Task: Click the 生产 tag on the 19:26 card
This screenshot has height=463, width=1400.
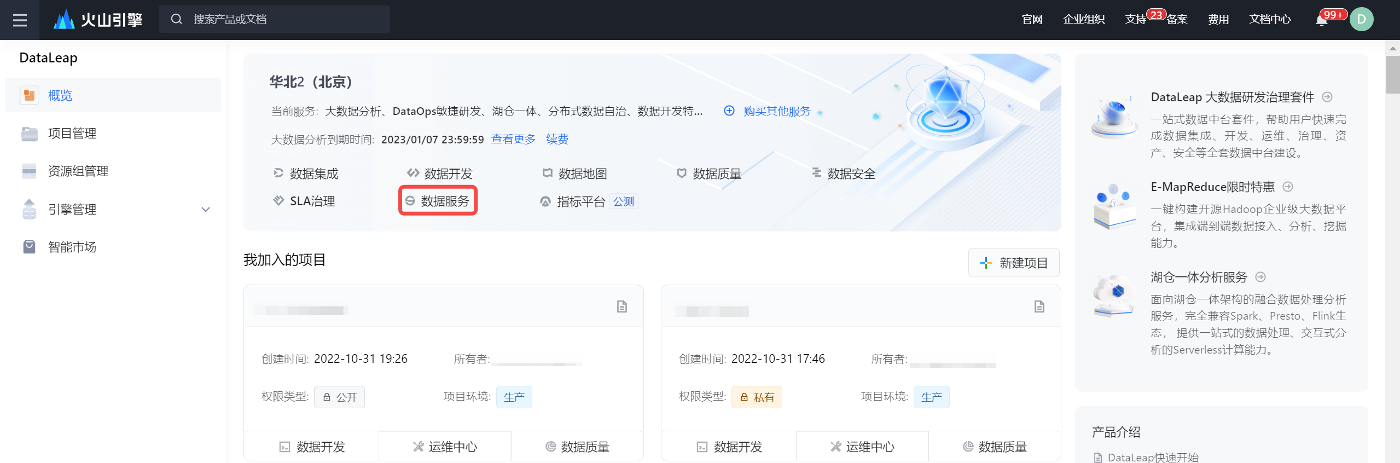Action: click(x=514, y=397)
